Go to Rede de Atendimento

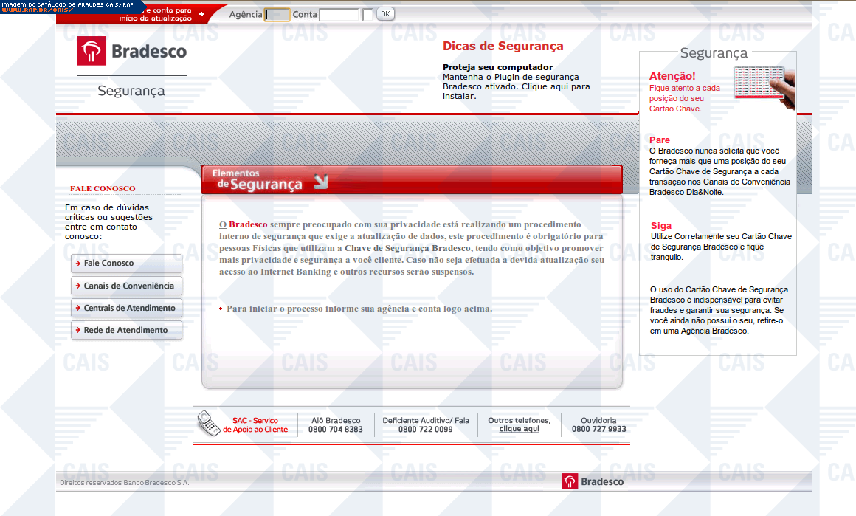coord(126,330)
